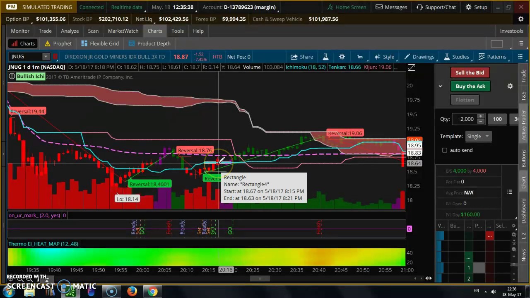Collapse the Active Trader buttons chevron

(440, 86)
